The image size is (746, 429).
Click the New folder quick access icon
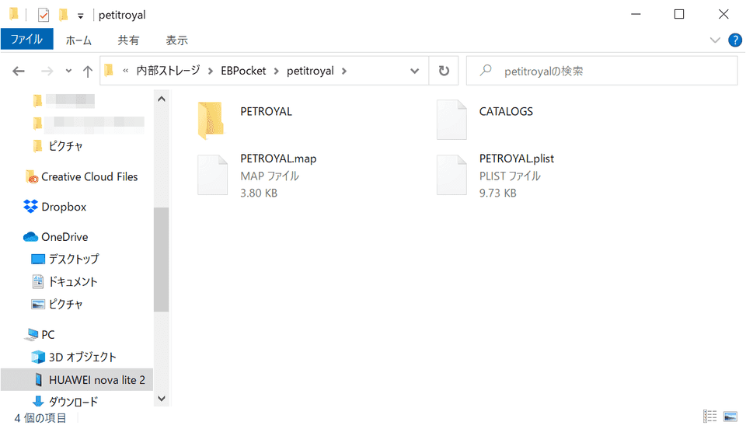coord(63,16)
